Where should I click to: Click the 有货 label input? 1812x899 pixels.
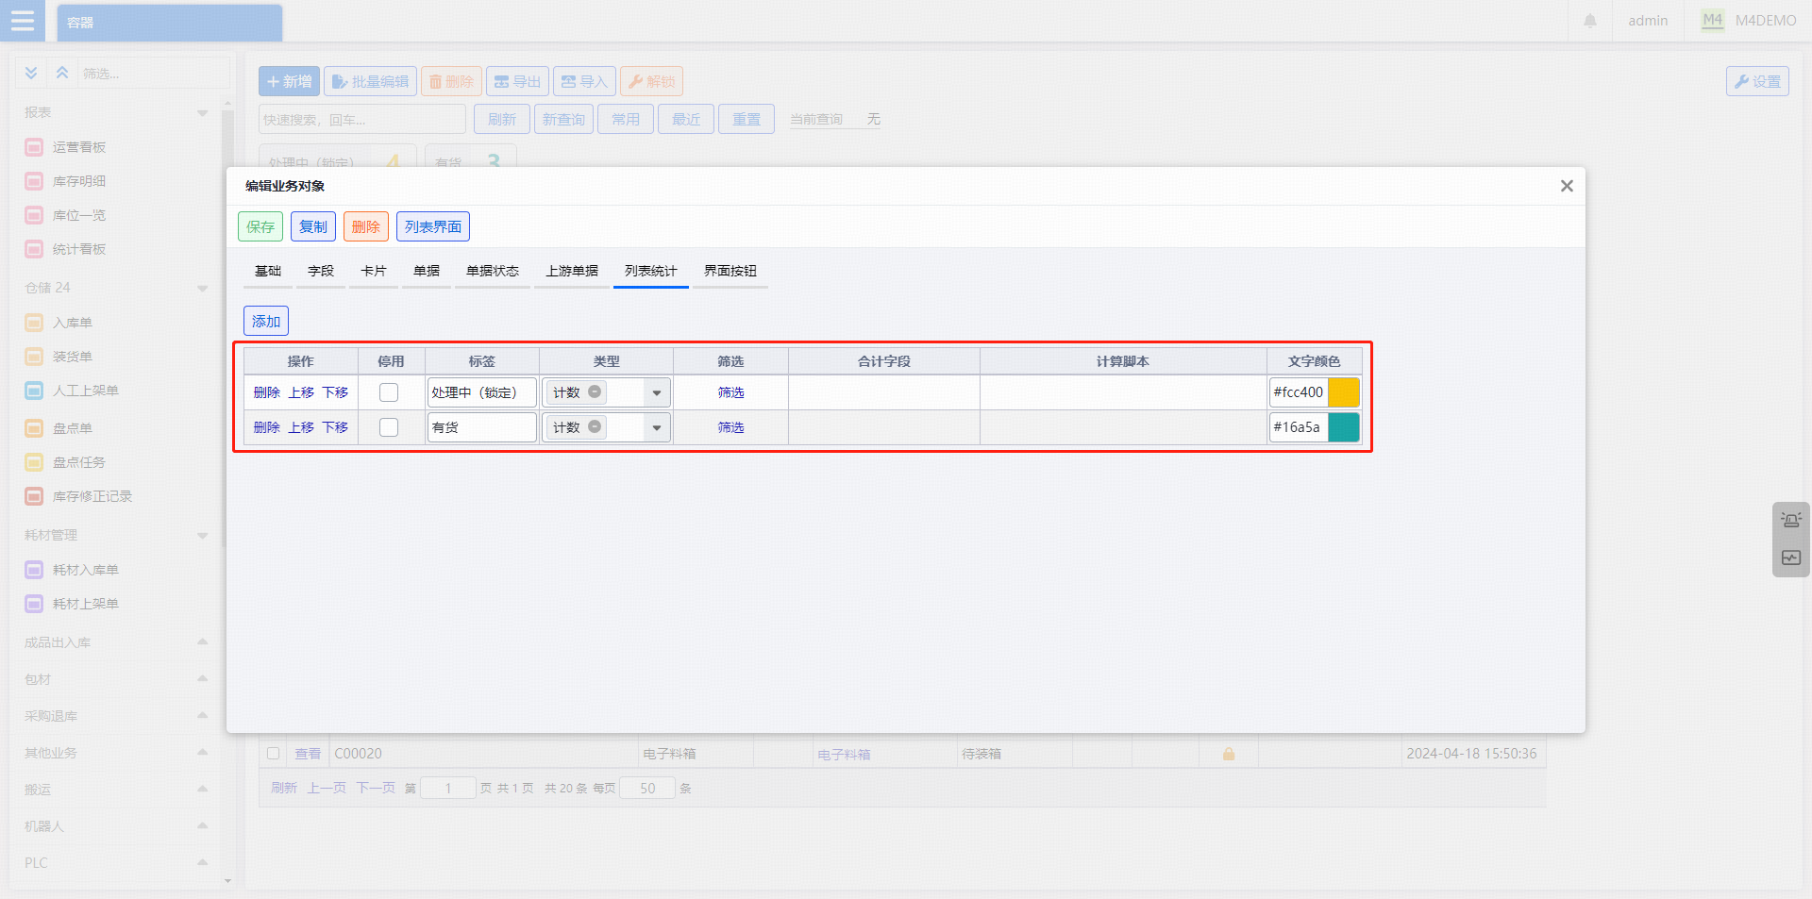coord(482,427)
